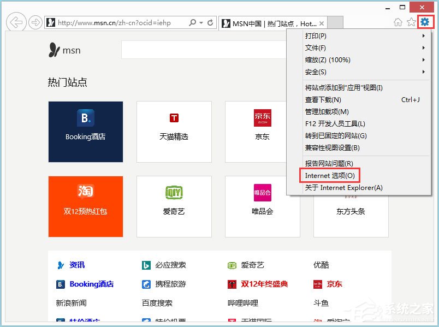This screenshot has height=327, width=439.
Task: Open the 淘宝 双12预热红包 tile
Action: click(85, 206)
